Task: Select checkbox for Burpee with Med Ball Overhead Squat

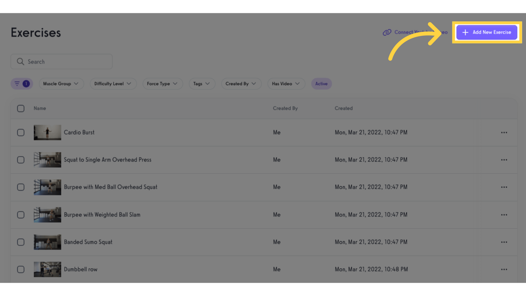Action: point(21,187)
